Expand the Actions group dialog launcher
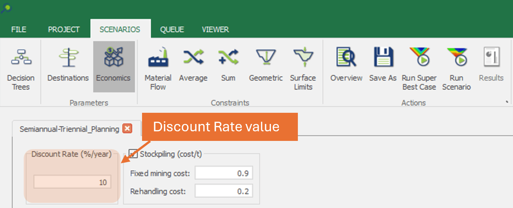 [x=507, y=102]
